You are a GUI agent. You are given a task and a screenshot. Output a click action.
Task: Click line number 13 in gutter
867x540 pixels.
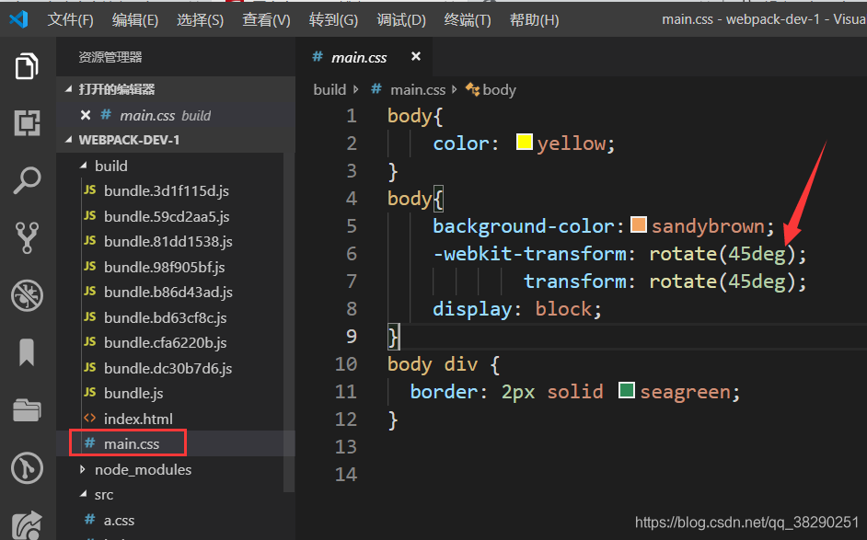coord(345,446)
